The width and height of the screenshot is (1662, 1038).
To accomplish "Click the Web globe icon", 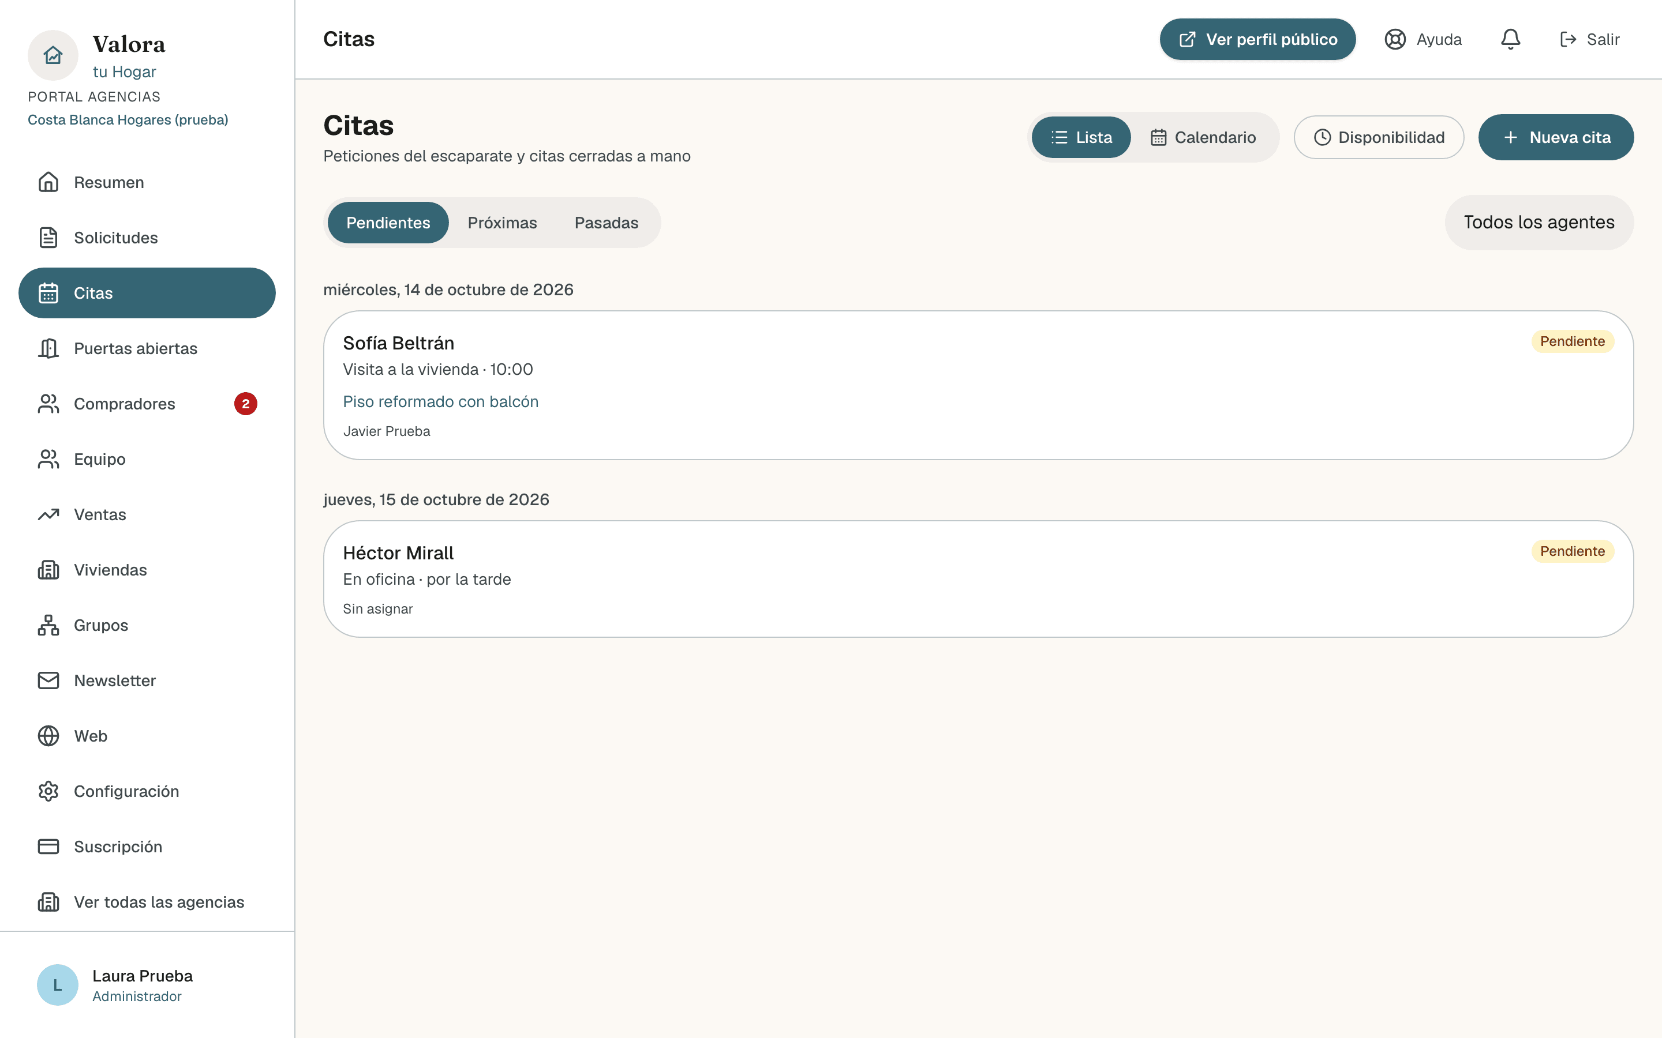I will [x=48, y=736].
